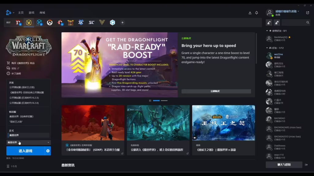Open the 巫妖王之怒 video card
This screenshot has height=176, width=314.
tap(224, 130)
